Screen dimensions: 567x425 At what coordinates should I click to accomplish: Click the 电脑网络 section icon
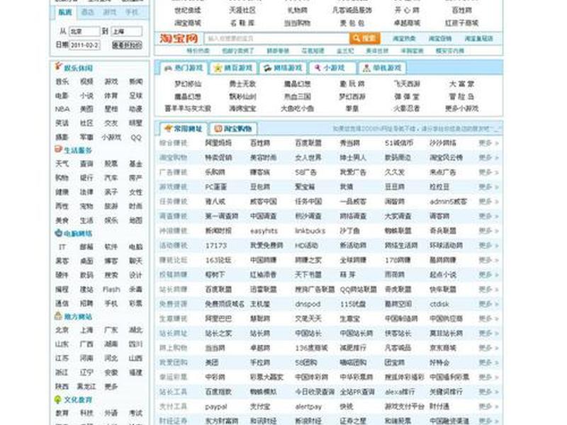59,233
